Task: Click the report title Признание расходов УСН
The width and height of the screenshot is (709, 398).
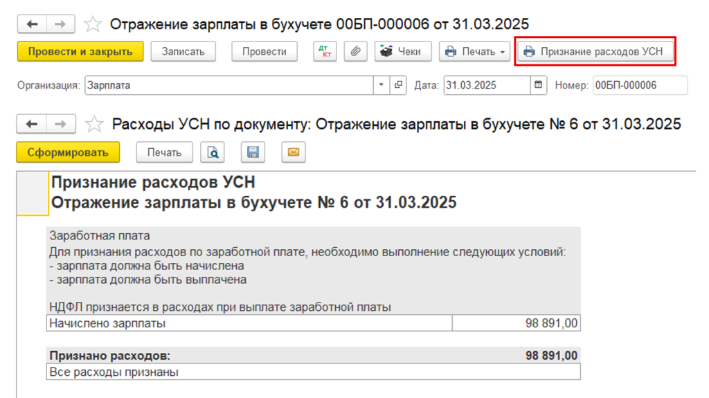Action: coord(153,182)
